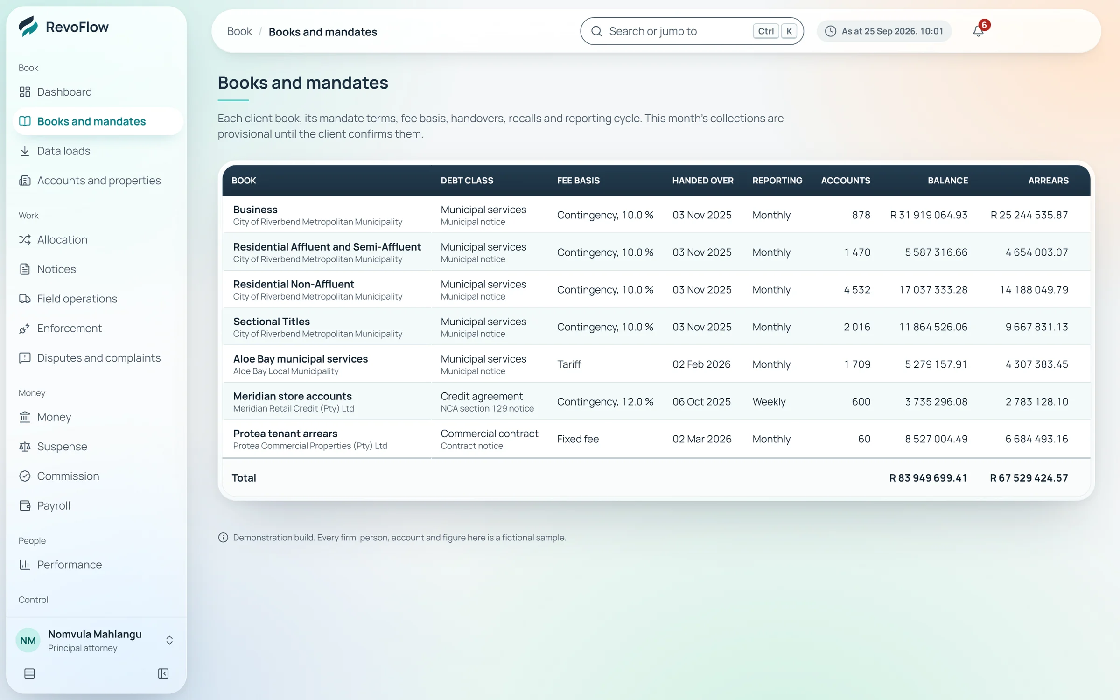Viewport: 1120px width, 700px height.
Task: Click the Commission check badge icon
Action: point(25,476)
